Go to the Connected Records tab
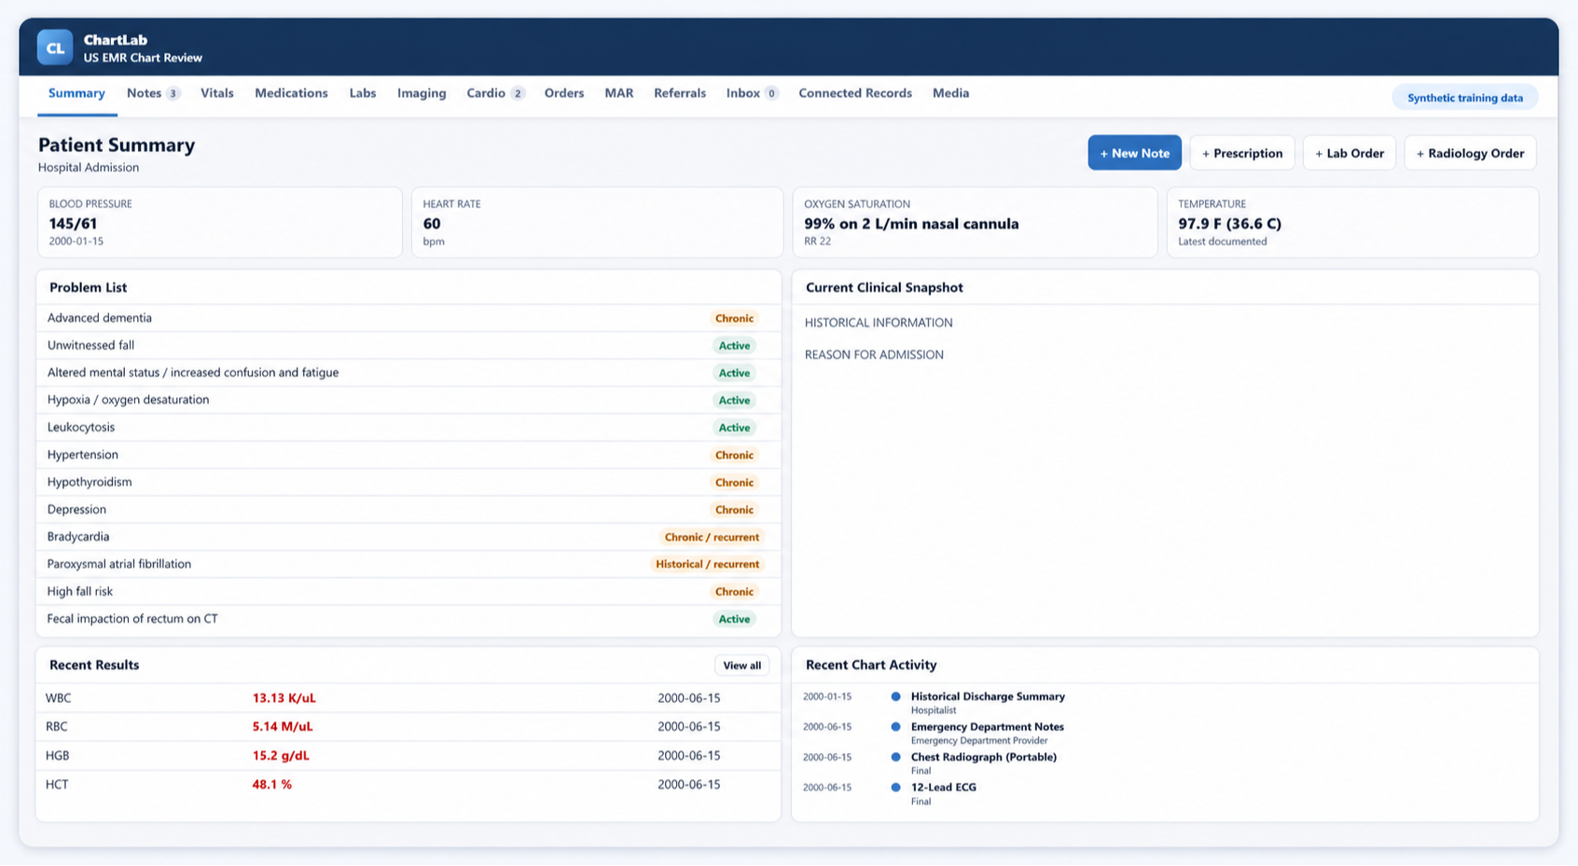Viewport: 1578px width, 866px height. [x=855, y=93]
